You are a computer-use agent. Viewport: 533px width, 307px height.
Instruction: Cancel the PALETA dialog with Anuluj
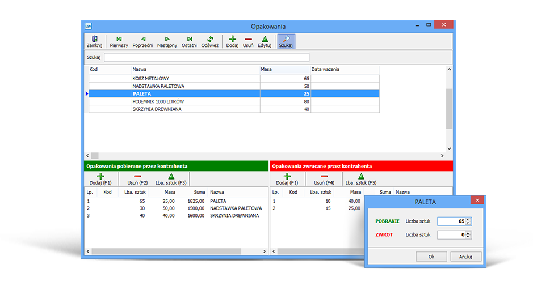[465, 257]
